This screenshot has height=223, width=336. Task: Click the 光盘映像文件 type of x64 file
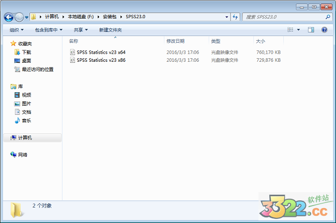pos(224,53)
